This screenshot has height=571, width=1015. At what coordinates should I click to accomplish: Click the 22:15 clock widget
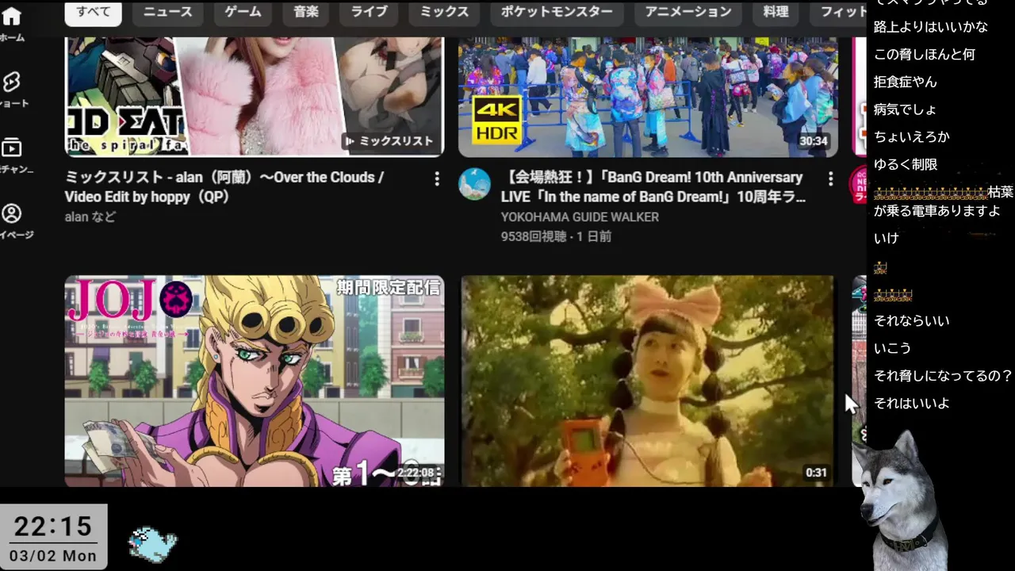coord(53,537)
